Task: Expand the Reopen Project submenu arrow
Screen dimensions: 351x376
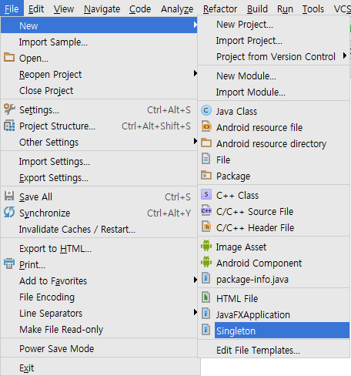Action: pyautogui.click(x=196, y=74)
